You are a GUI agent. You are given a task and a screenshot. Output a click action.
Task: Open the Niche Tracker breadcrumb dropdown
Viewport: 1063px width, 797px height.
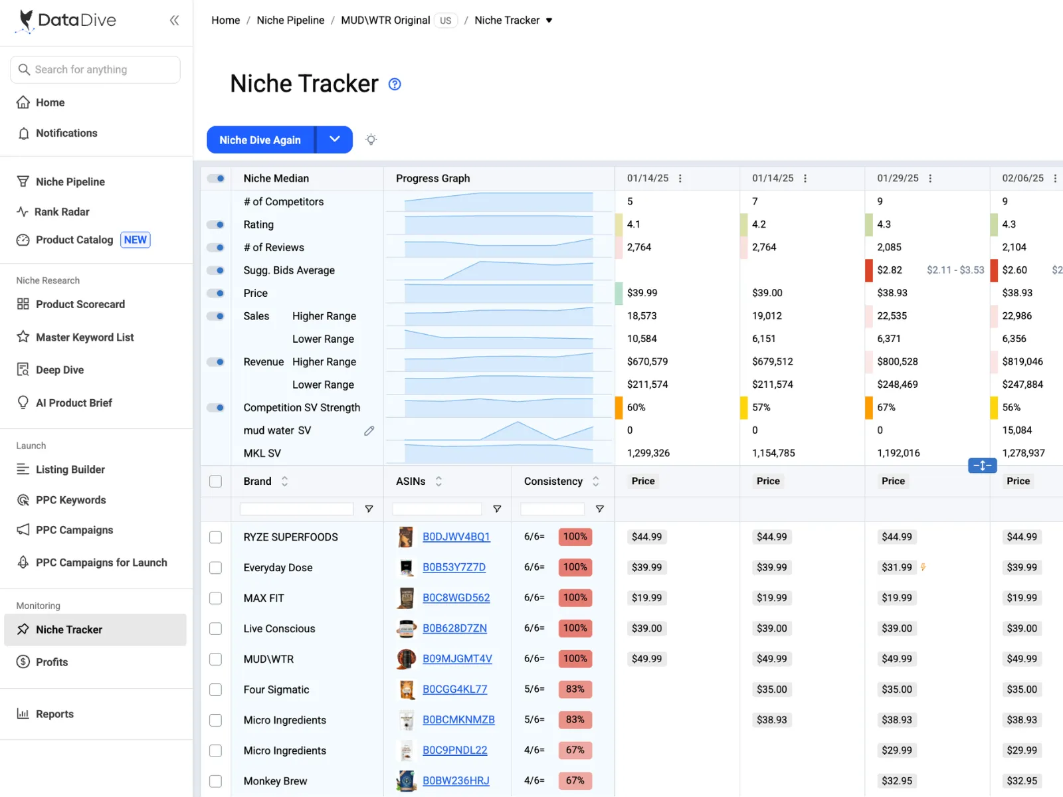point(549,20)
